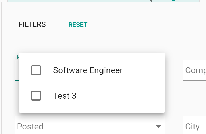Tick the Test 3 checkbox
Screen dimensions: 206x134
[36, 96]
